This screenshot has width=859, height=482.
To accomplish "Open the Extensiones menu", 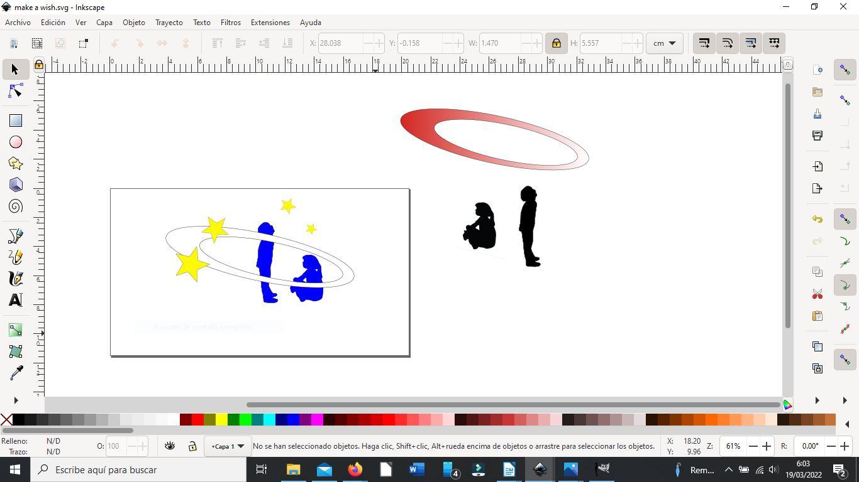I will point(270,23).
